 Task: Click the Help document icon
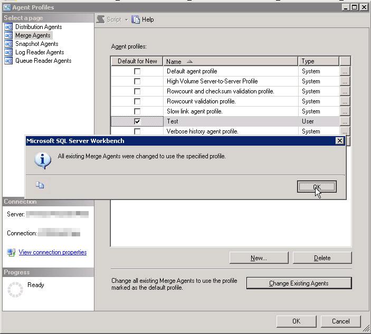136,20
